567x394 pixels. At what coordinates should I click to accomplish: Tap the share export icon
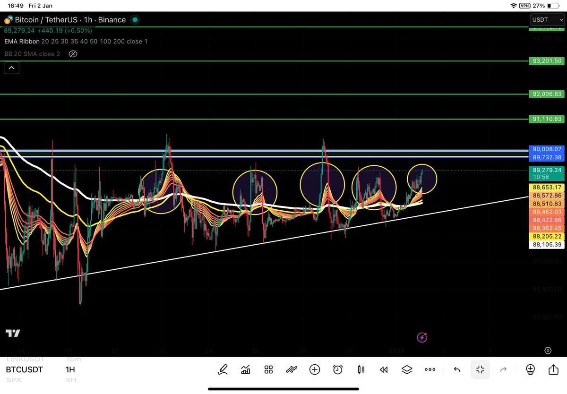click(553, 370)
